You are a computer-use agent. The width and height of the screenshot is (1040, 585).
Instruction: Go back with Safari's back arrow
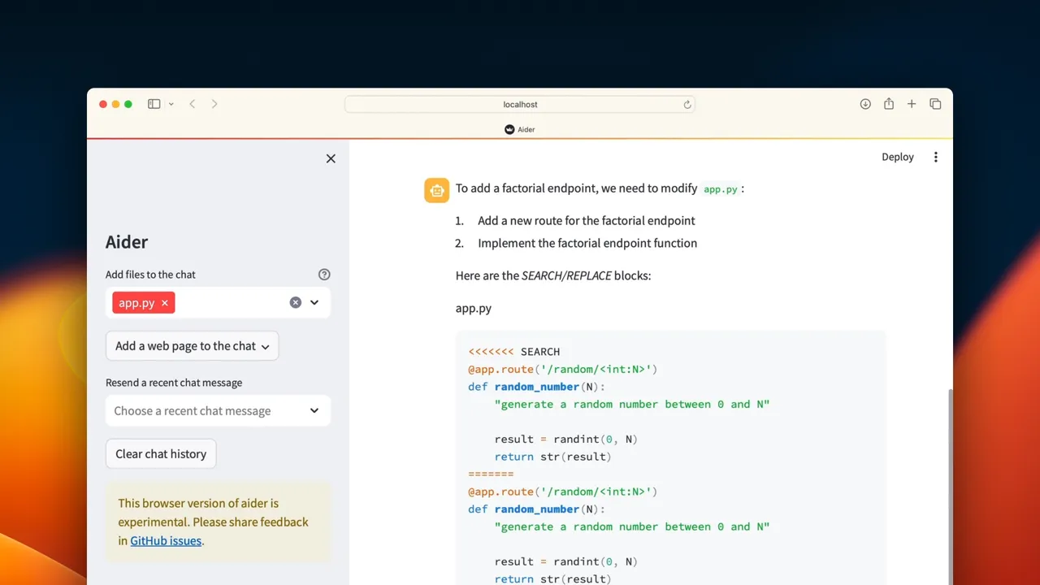(x=193, y=104)
